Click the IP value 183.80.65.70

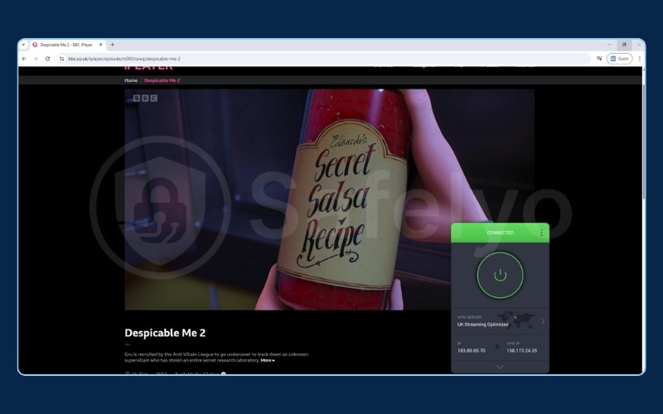(x=471, y=350)
